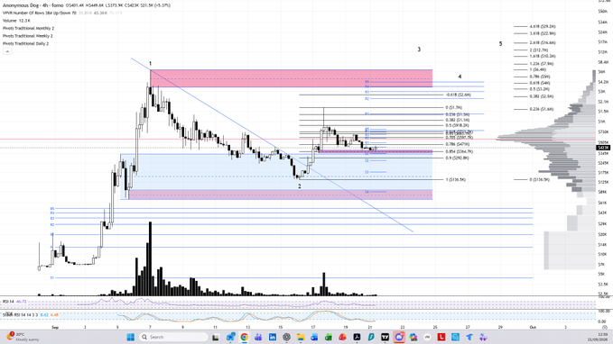Select the 4.618 Fibonacci extension label
Viewport: 613px width, 344px height.
[x=543, y=26]
